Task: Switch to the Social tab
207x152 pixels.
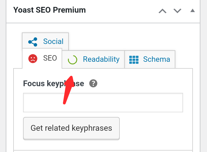Action: coord(53,41)
